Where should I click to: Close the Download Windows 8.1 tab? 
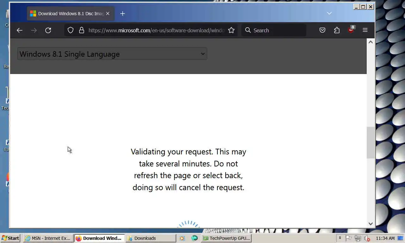click(108, 14)
